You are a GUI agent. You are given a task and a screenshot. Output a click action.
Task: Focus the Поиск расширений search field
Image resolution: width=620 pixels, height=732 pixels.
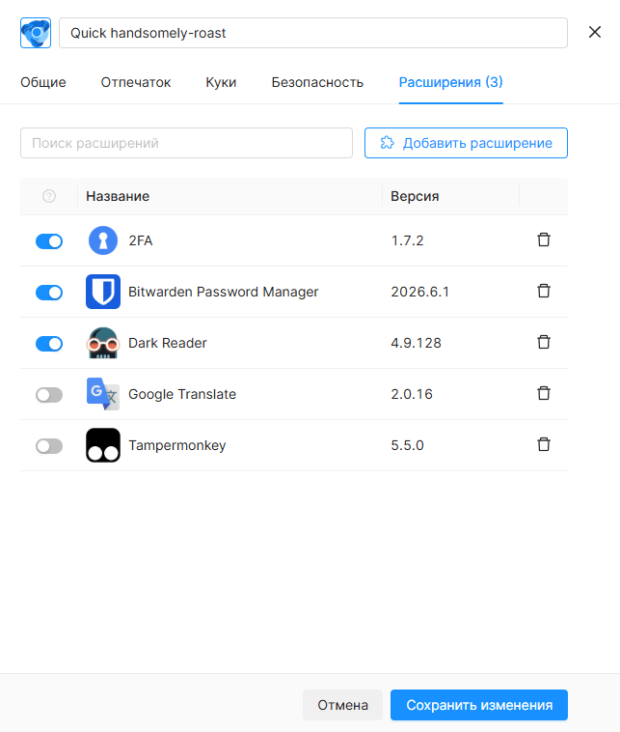[x=186, y=143]
